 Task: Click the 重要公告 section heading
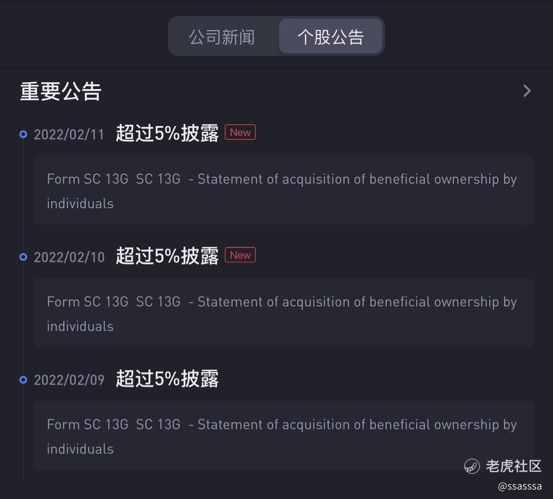[x=61, y=91]
